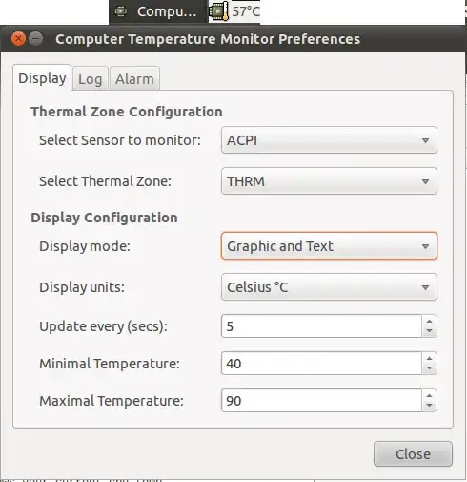This screenshot has height=482, width=467.
Task: Decrease the Update every (secs) value
Action: 430,331
